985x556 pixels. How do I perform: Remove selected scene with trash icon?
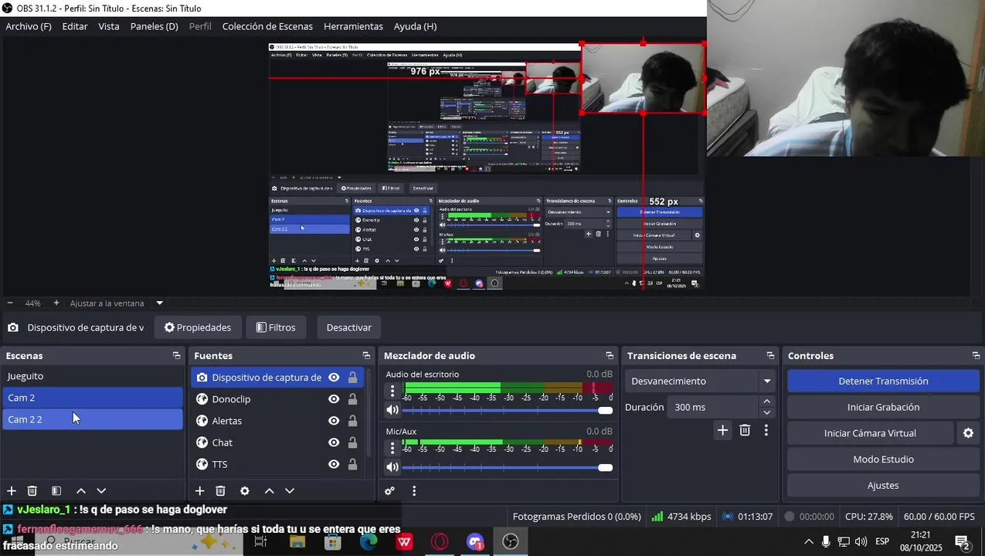pyautogui.click(x=32, y=491)
